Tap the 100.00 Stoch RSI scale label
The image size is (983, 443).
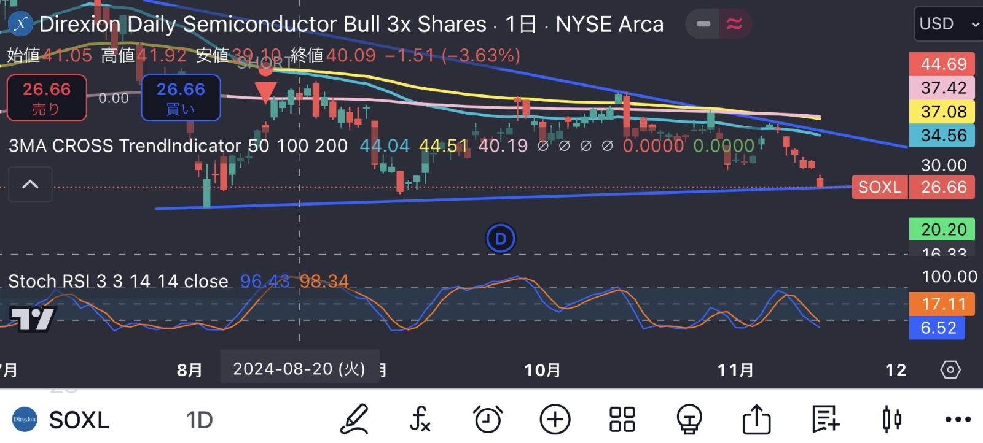[949, 277]
